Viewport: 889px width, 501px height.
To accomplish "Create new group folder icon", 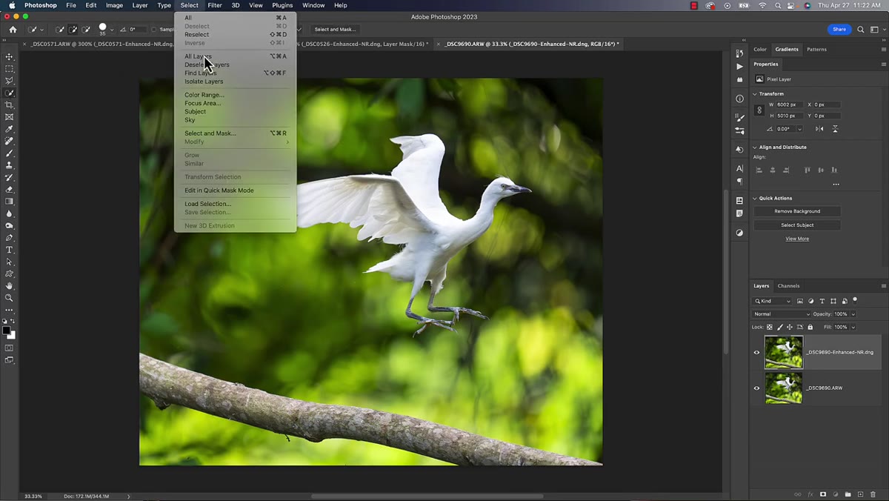I will click(x=848, y=494).
